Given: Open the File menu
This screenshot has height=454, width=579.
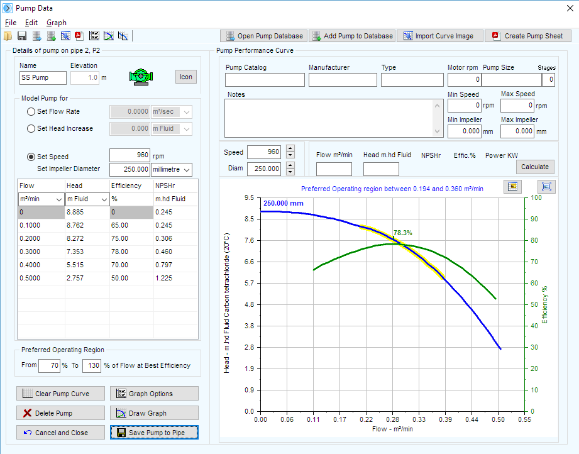Looking at the screenshot, I should click(11, 23).
